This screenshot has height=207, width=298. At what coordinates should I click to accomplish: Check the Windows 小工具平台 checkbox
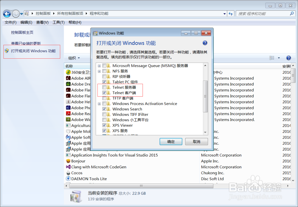[x=104, y=120]
